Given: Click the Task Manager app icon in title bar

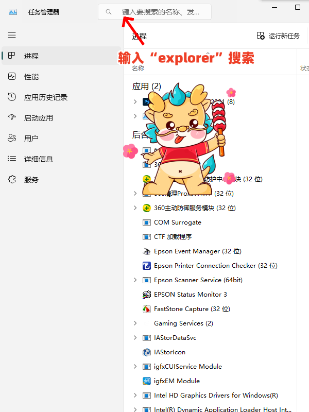Looking at the screenshot, I should (x=12, y=12).
